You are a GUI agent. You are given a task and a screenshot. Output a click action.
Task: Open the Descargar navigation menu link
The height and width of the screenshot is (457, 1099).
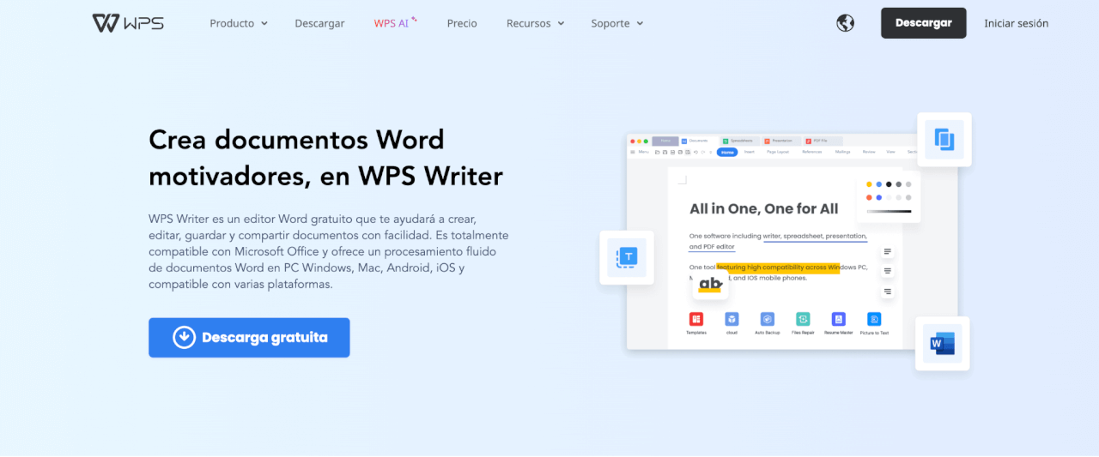(x=319, y=23)
